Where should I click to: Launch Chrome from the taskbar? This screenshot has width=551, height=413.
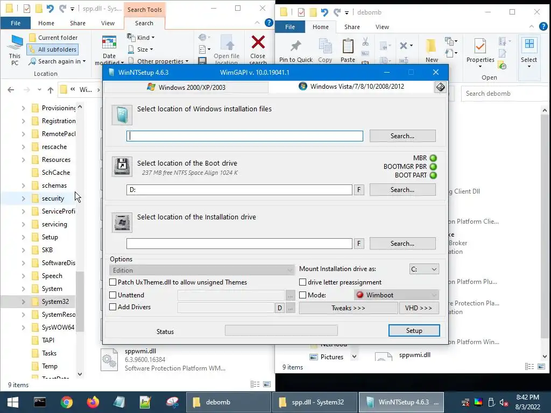click(x=66, y=402)
